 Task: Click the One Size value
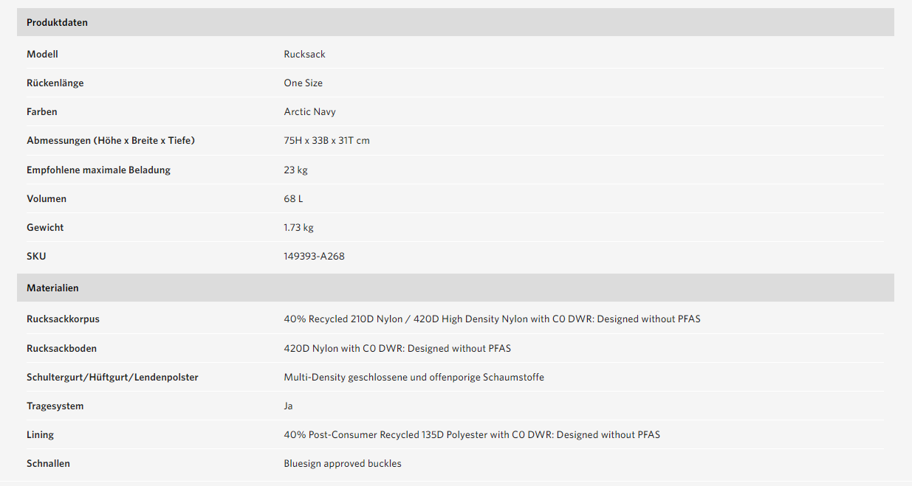pyautogui.click(x=303, y=83)
